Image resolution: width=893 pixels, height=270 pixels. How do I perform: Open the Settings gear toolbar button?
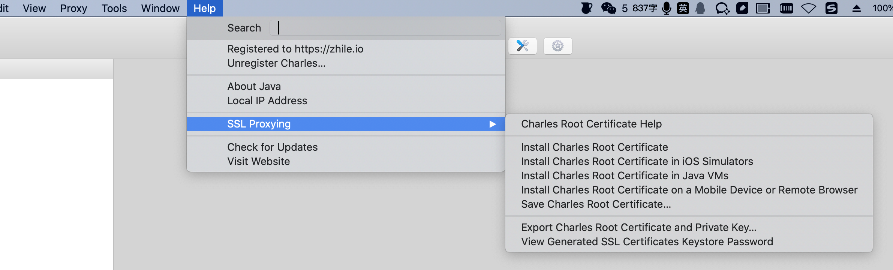click(557, 46)
